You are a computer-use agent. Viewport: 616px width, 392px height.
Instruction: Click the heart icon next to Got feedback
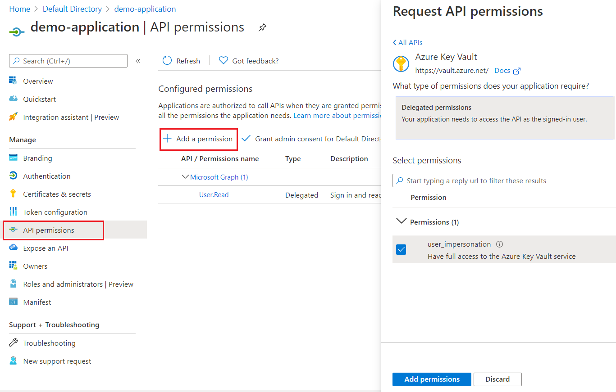[x=224, y=60]
